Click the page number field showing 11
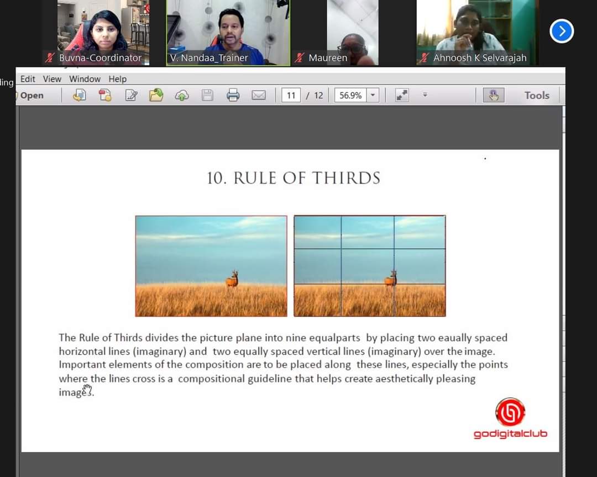The height and width of the screenshot is (477, 597). coord(291,95)
